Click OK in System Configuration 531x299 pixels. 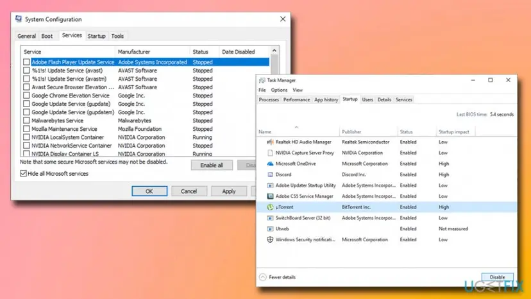click(149, 191)
